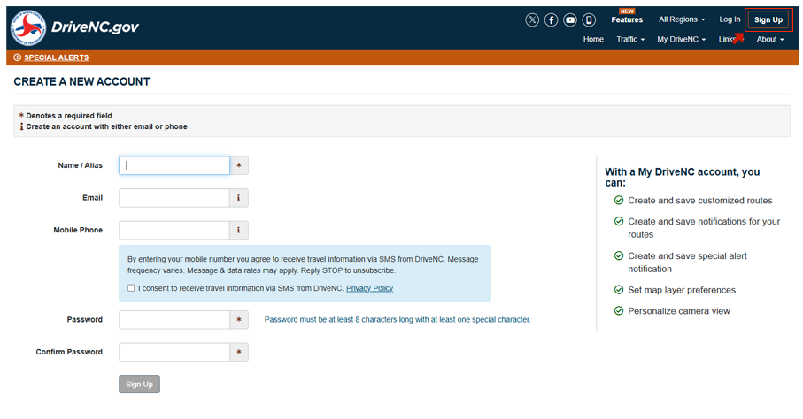Image resolution: width=803 pixels, height=419 pixels.
Task: Click the Special Alerts info icon
Action: 18,57
